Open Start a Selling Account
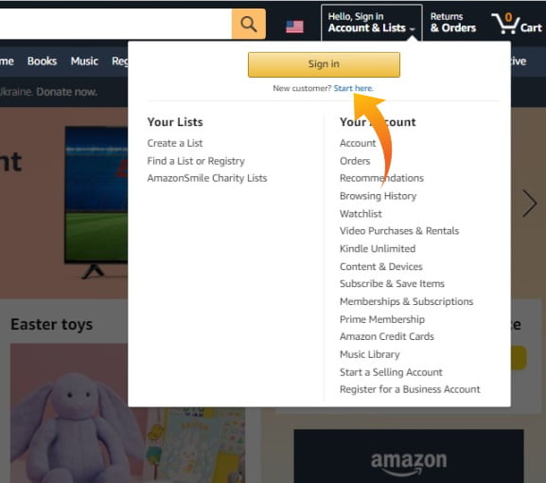This screenshot has width=546, height=483. (391, 372)
